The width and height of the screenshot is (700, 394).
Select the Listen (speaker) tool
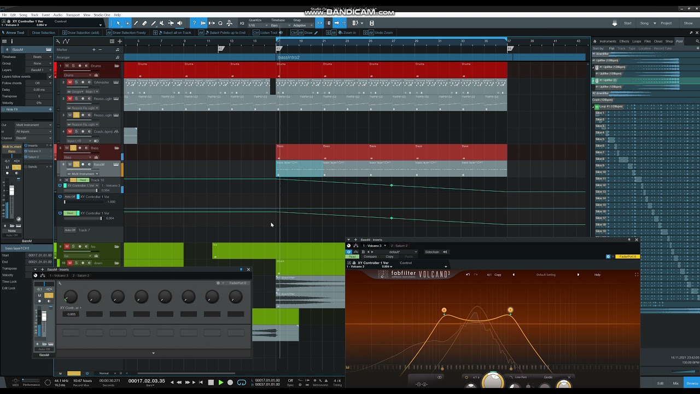click(179, 23)
